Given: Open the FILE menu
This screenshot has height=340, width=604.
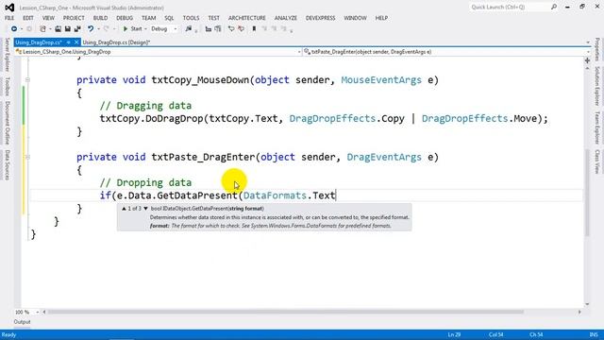Looking at the screenshot, I should [9, 18].
